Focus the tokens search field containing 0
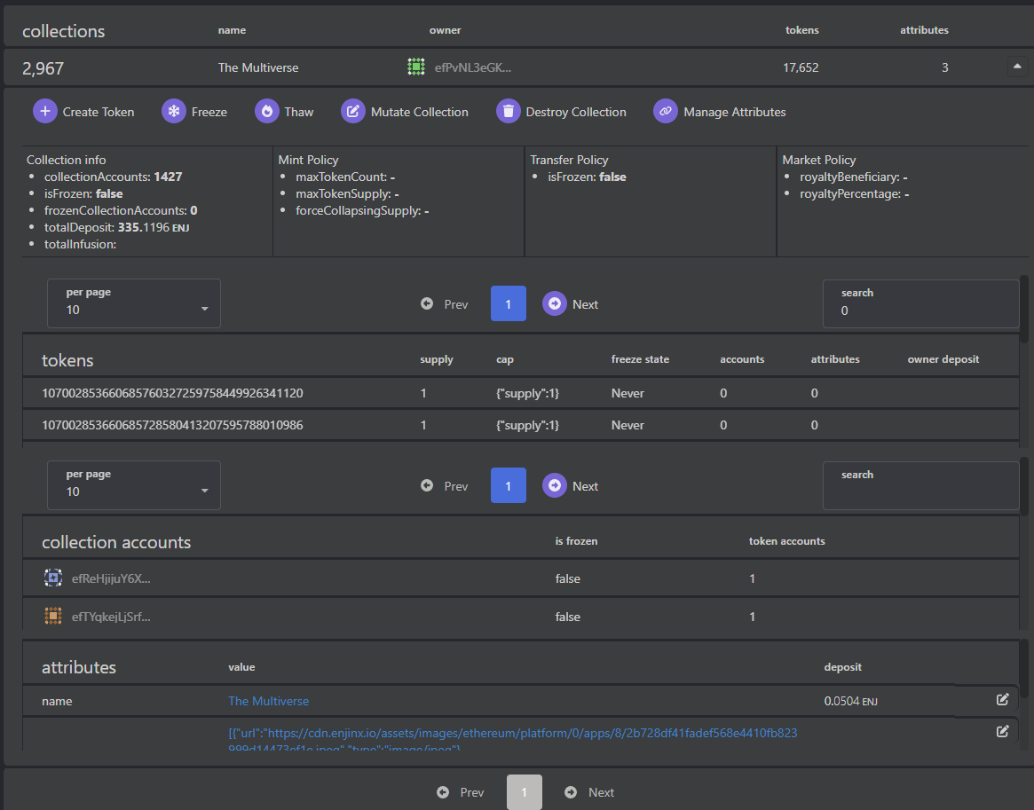Viewport: 1034px width, 810px height. coord(920,303)
